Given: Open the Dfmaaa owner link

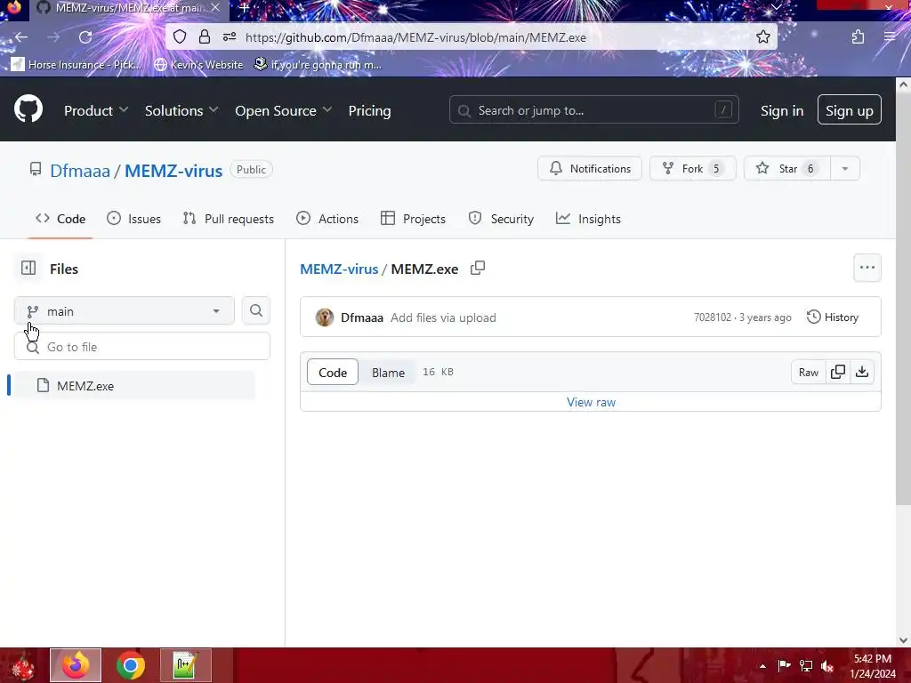Looking at the screenshot, I should tap(80, 171).
